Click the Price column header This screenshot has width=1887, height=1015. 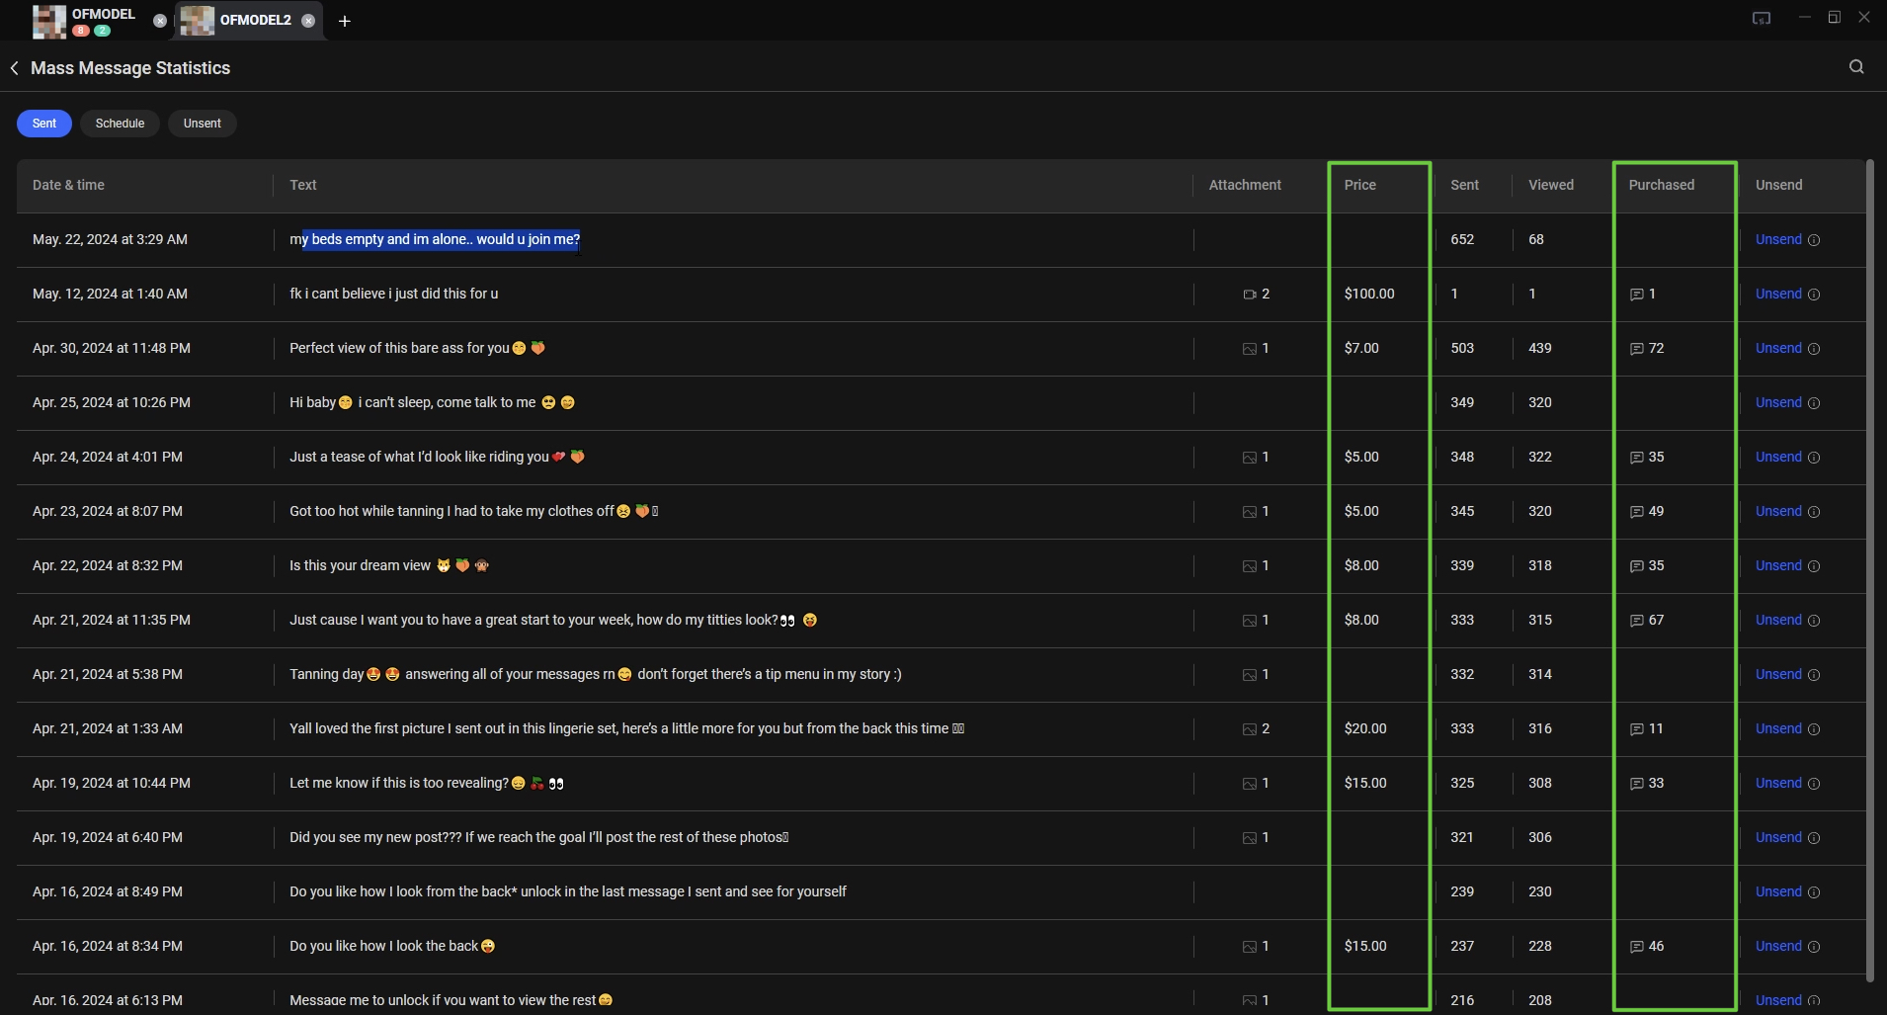pyautogui.click(x=1359, y=185)
